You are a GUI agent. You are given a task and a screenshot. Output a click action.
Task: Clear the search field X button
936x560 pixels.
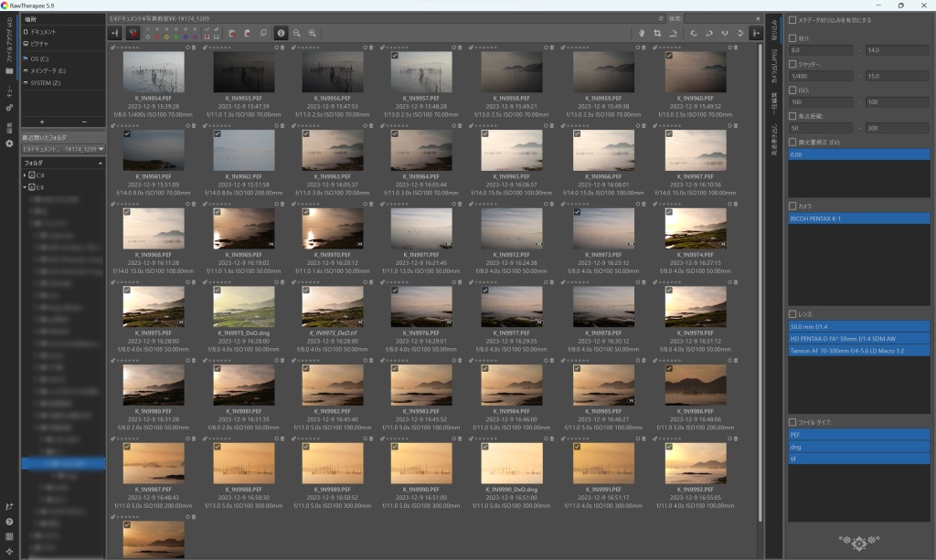tap(758, 18)
